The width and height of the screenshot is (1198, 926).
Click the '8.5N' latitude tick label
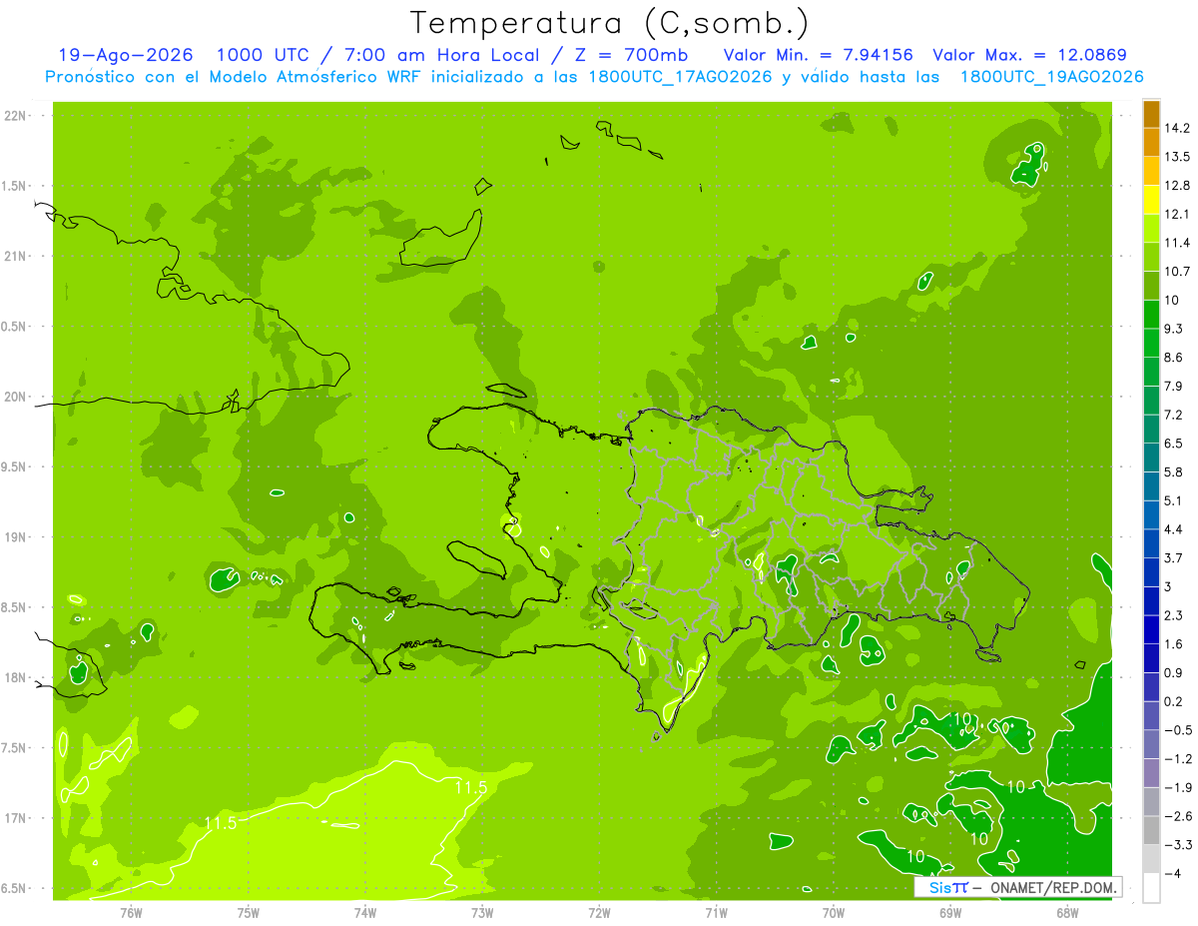pos(15,607)
